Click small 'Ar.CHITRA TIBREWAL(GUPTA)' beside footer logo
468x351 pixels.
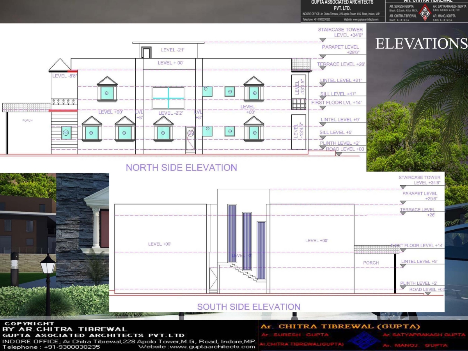(x=301, y=345)
